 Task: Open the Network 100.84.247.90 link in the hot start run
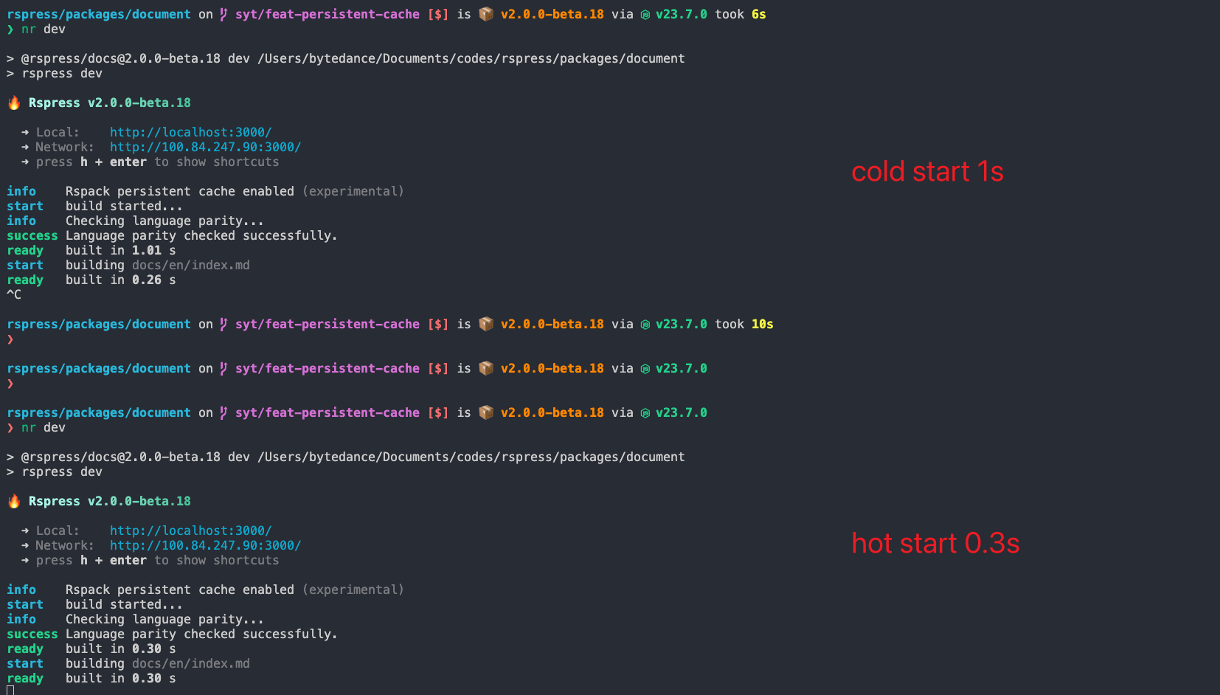pyautogui.click(x=205, y=545)
